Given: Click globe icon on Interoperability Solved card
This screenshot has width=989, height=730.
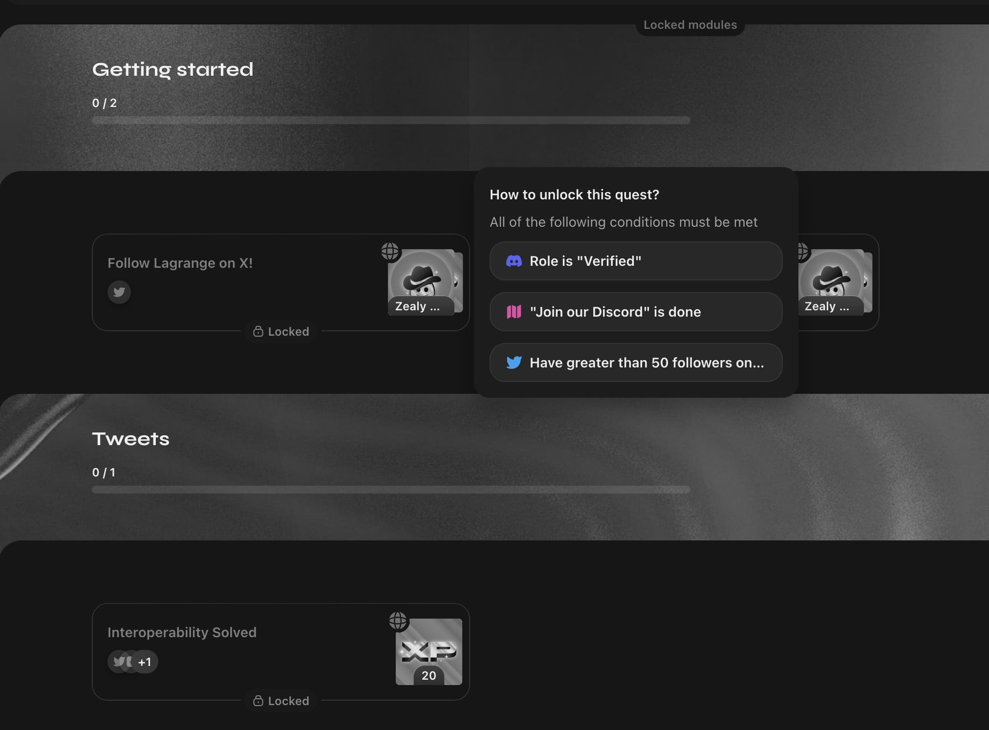Looking at the screenshot, I should (x=398, y=621).
